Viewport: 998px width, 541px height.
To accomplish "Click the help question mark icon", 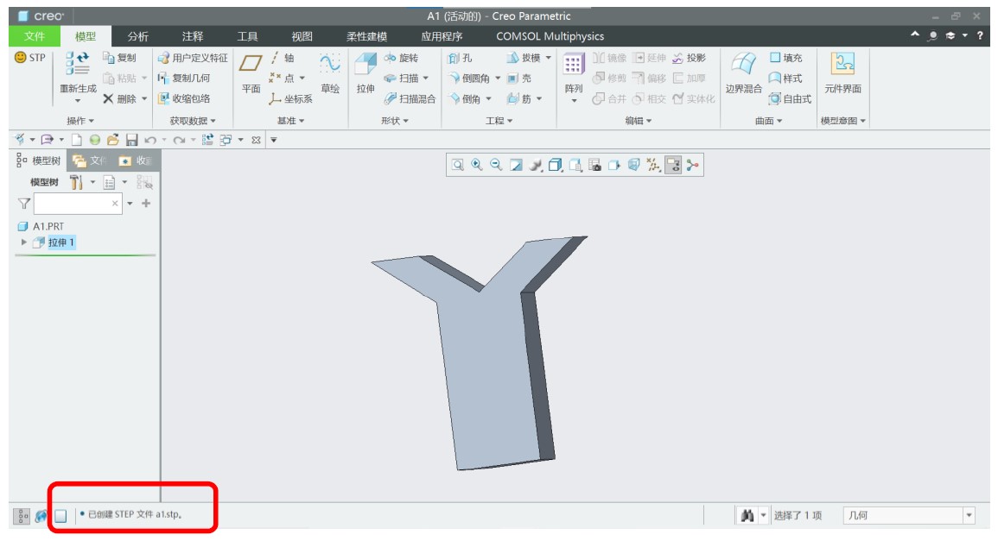I will 980,35.
